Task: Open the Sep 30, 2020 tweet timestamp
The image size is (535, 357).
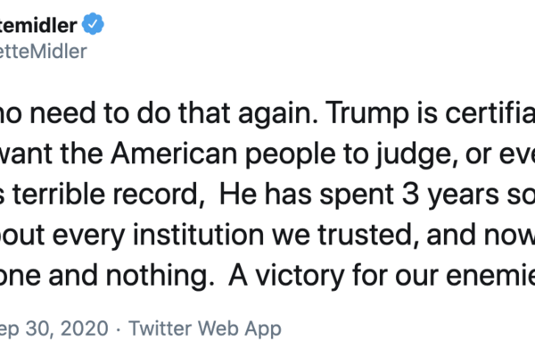Action: 53,328
